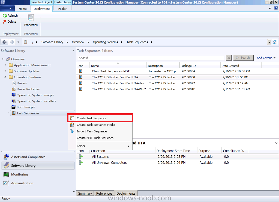This screenshot has width=279, height=202.
Task: Open the address bar history dropdown
Action: pyautogui.click(x=269, y=42)
